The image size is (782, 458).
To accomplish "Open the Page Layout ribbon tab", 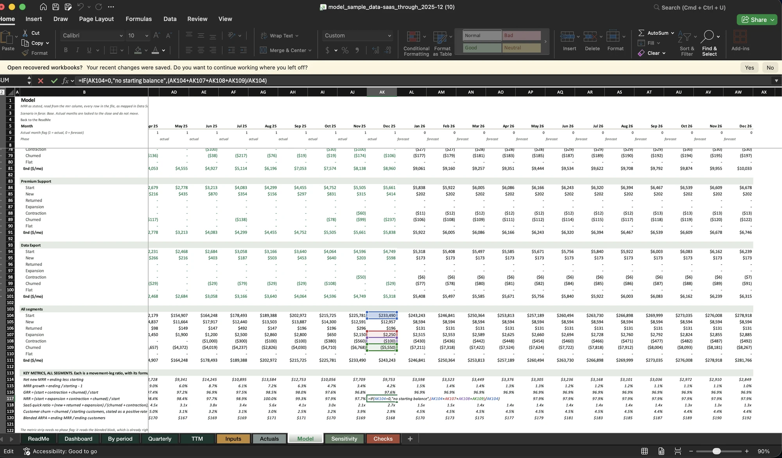I will 96,19.
